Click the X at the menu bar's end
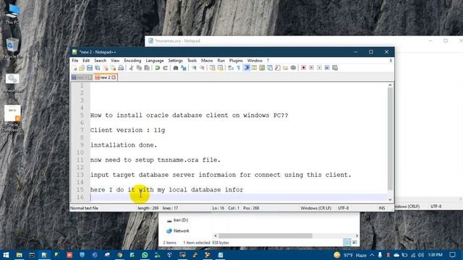 coord(391,61)
